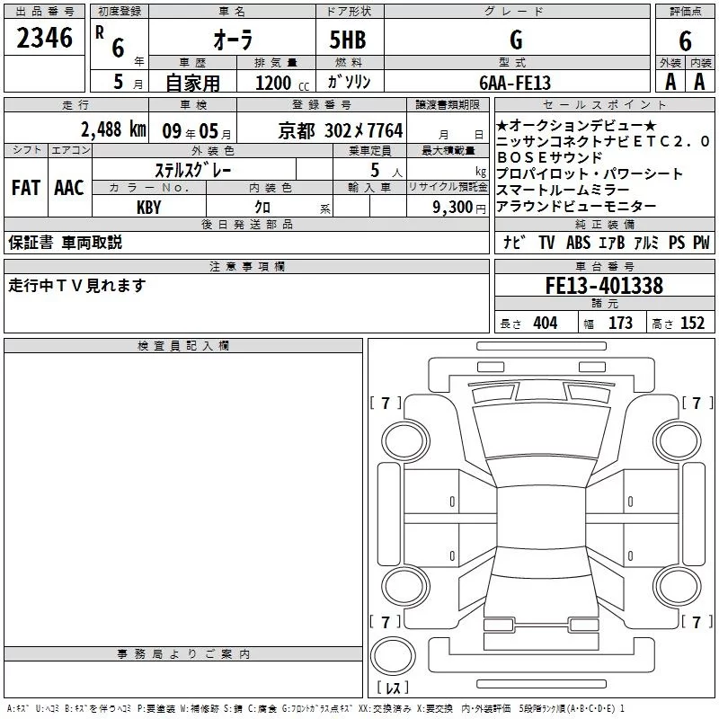Click the lot number 2346

[45, 38]
